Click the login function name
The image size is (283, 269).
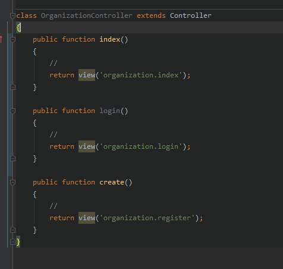click(110, 111)
